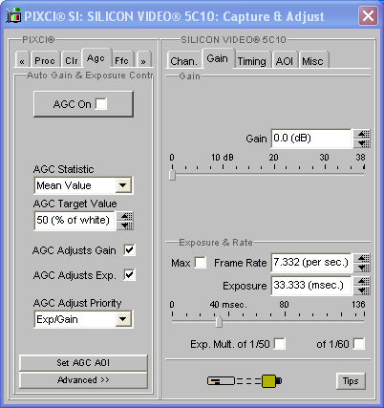The width and height of the screenshot is (384, 408).
Task: Click the Gain slider thumb
Action: point(172,175)
